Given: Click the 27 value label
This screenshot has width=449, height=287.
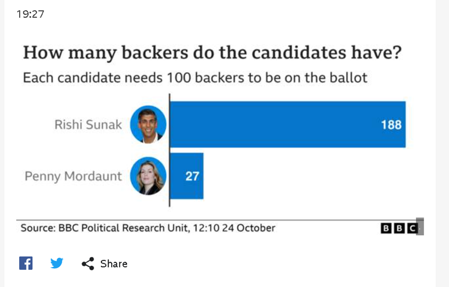Looking at the screenshot, I should click(x=192, y=176).
